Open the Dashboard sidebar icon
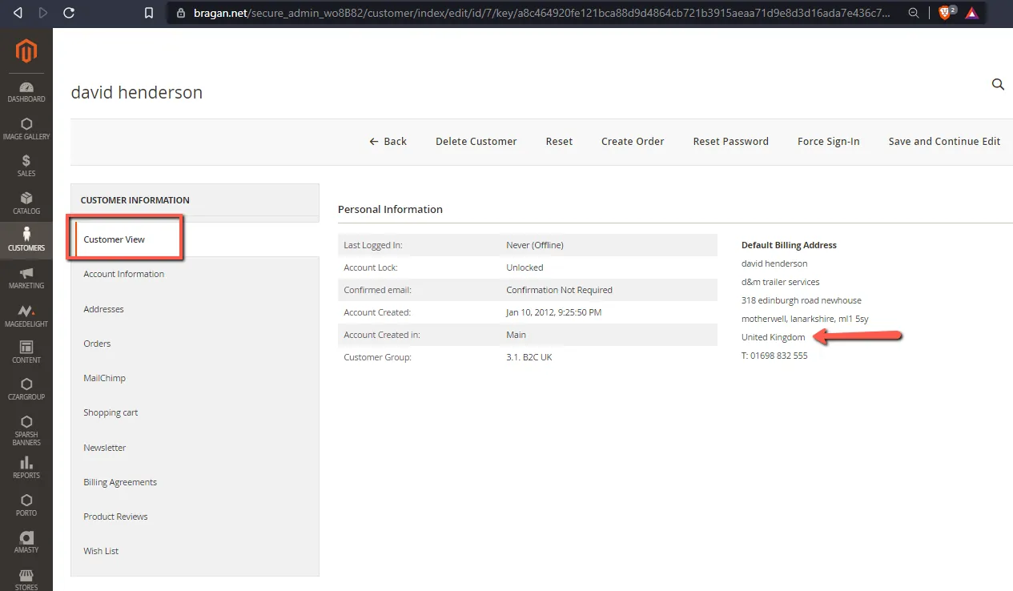Screen dimensions: 1013x591 click(26, 92)
